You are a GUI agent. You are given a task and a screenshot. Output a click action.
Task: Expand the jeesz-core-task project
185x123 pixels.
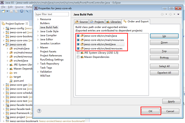[x=4, y=97]
